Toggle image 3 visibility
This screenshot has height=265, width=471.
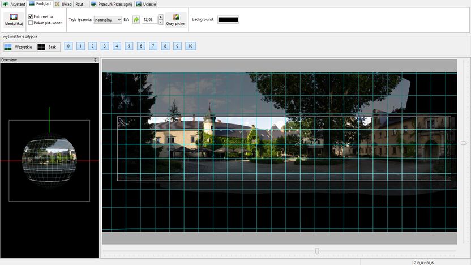tap(105, 46)
